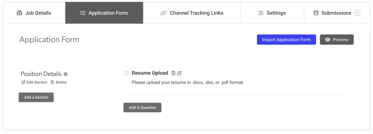Click the help icon next to Position Details
Image resolution: width=373 pixels, height=134 pixels.
66,74
